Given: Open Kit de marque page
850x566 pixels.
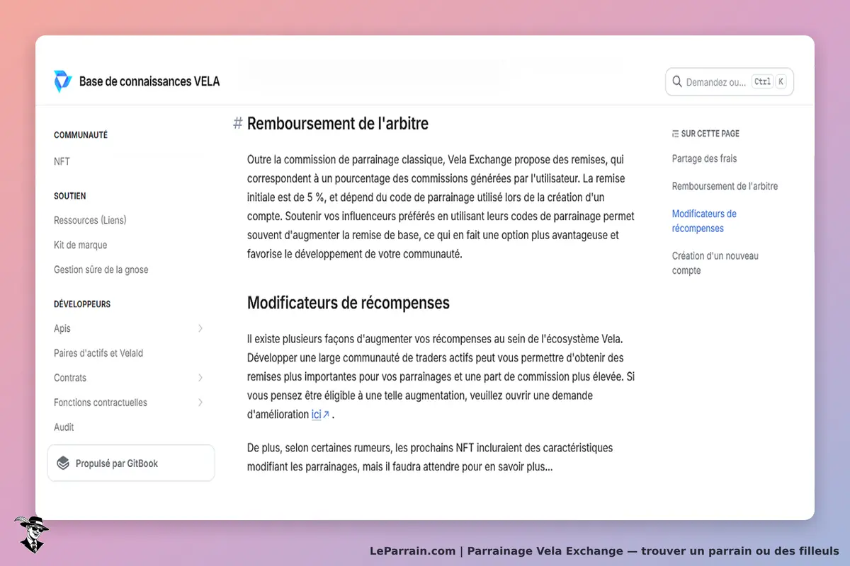Looking at the screenshot, I should pyautogui.click(x=81, y=245).
